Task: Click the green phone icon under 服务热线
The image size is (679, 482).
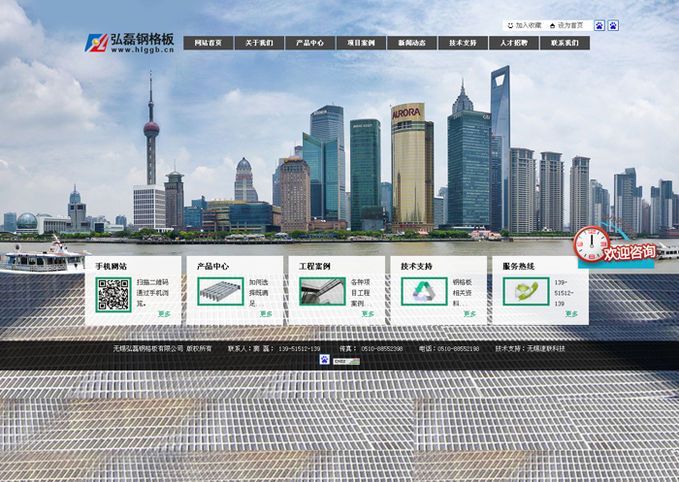Action: 526,292
